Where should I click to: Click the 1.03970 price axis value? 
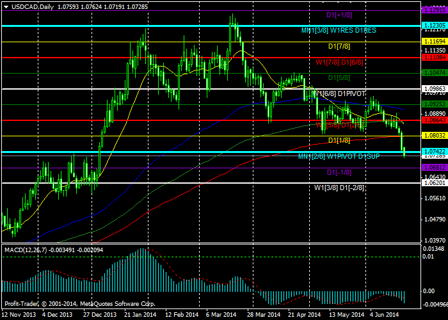[x=435, y=240]
